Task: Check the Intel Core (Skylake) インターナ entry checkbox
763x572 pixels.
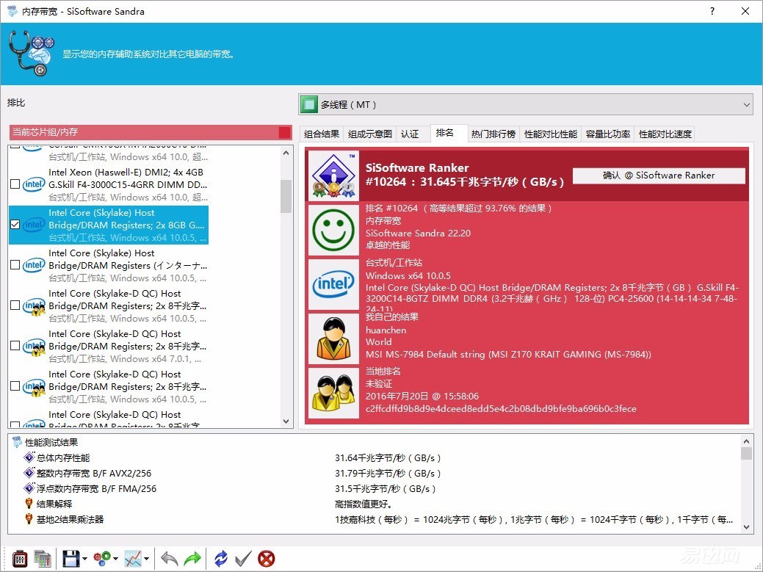Action: coord(15,265)
